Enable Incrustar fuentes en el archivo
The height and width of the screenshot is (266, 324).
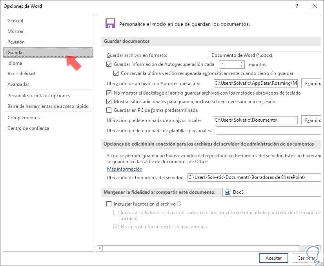[x=109, y=204]
